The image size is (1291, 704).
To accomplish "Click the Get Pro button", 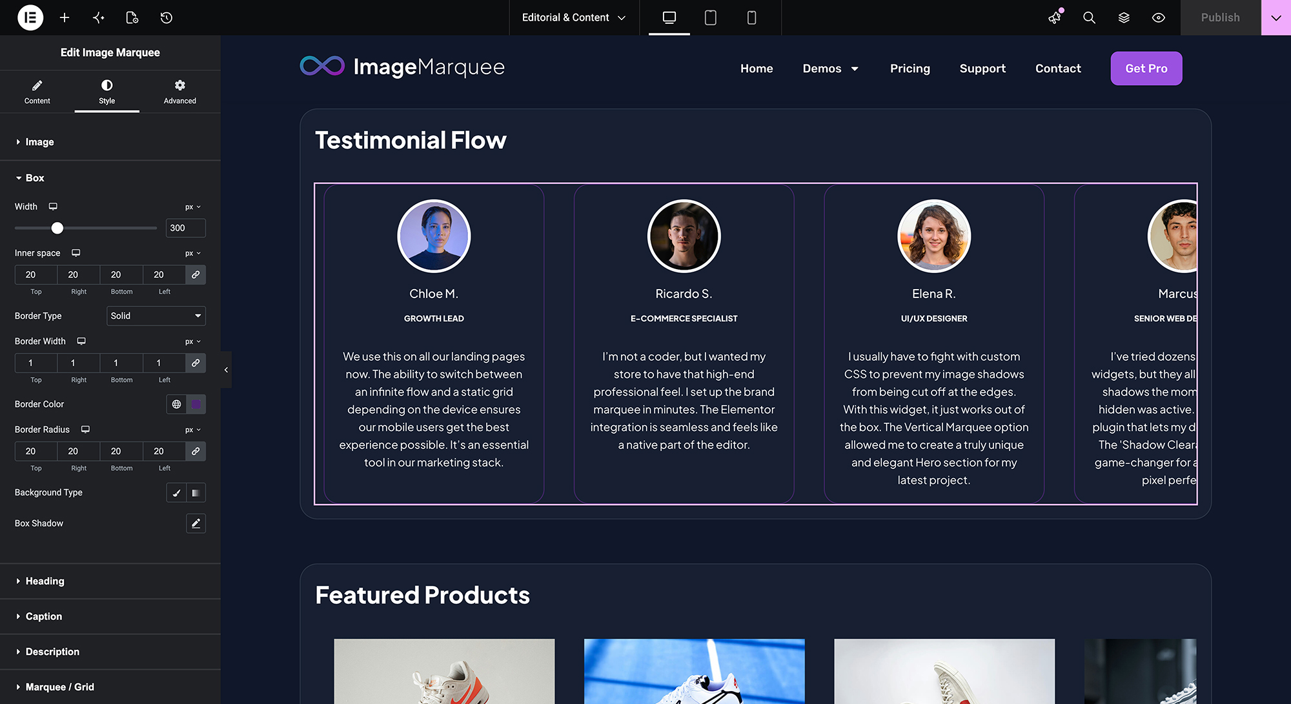I will [1146, 68].
